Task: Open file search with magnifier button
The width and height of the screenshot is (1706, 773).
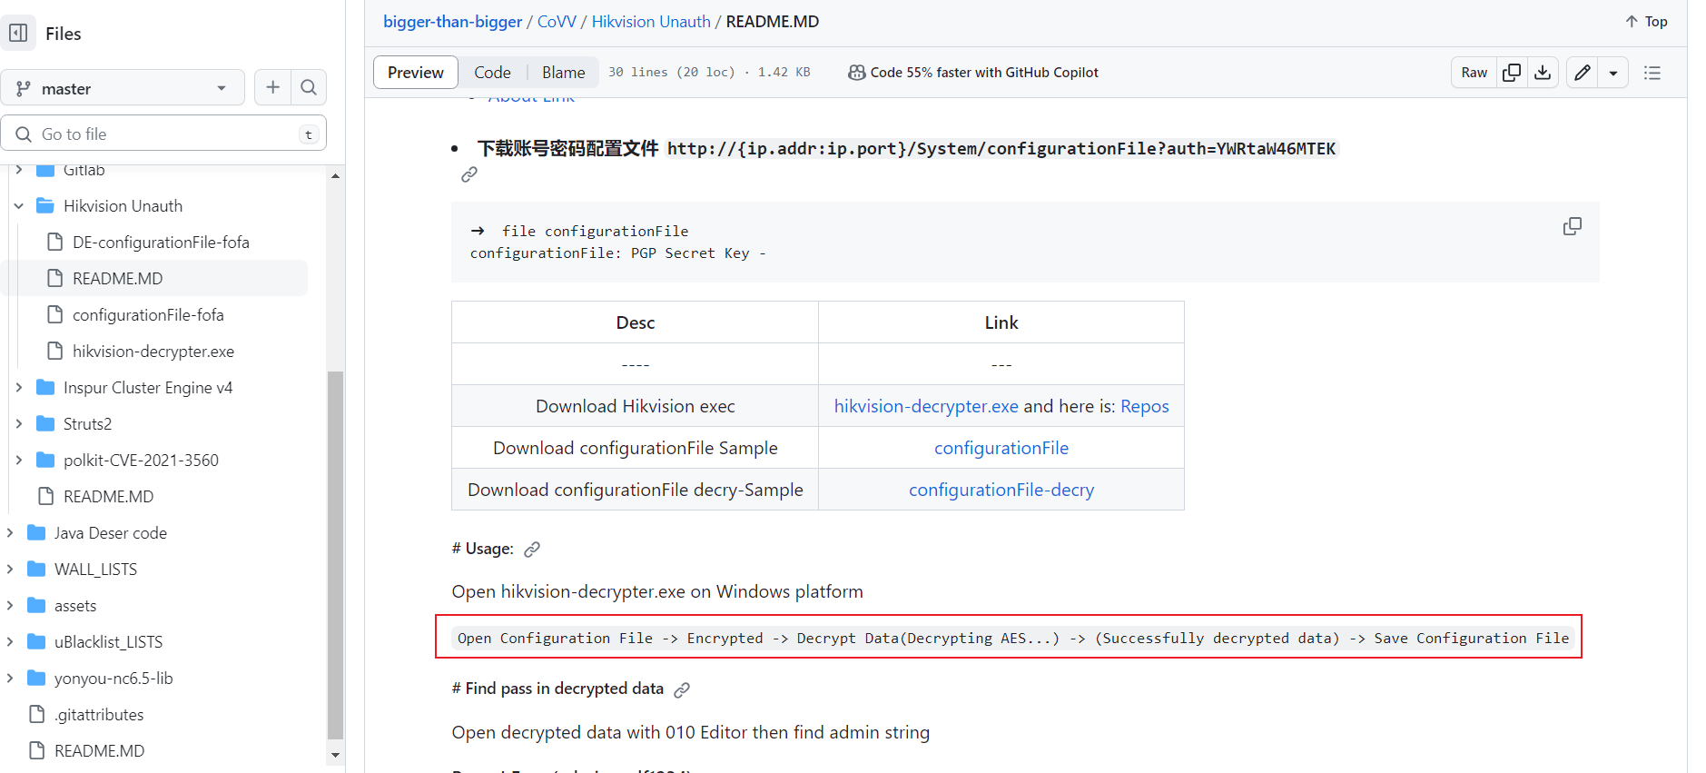Action: pyautogui.click(x=309, y=87)
